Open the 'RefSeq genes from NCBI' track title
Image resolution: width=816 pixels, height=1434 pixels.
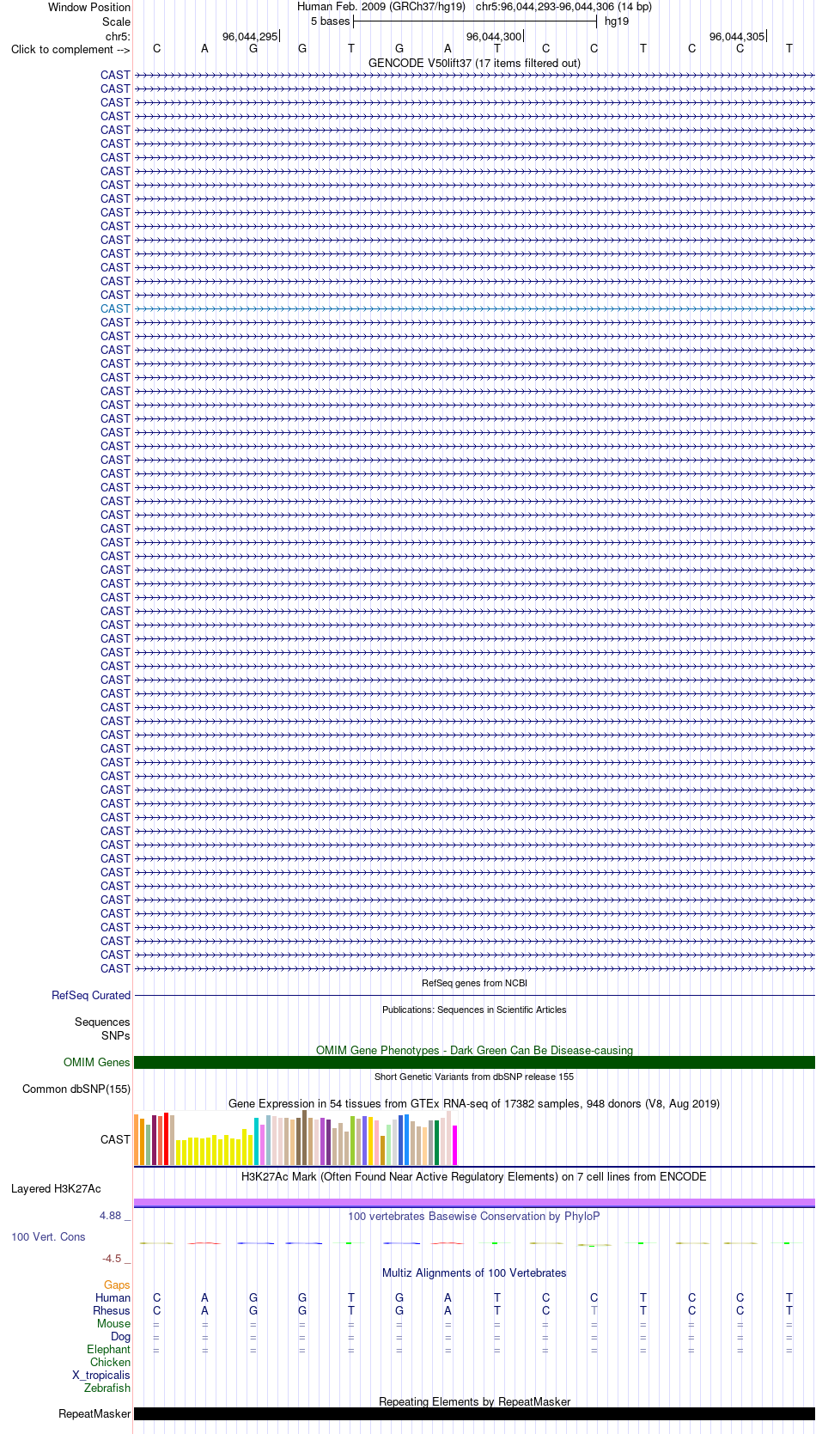click(474, 983)
